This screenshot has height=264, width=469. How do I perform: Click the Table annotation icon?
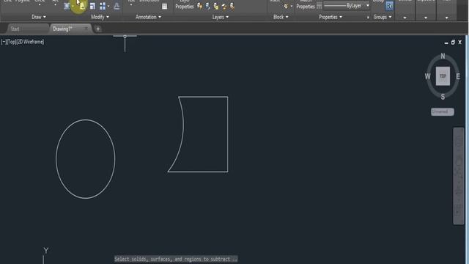coord(164,6)
